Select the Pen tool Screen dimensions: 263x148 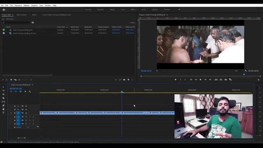pyautogui.click(x=3, y=105)
